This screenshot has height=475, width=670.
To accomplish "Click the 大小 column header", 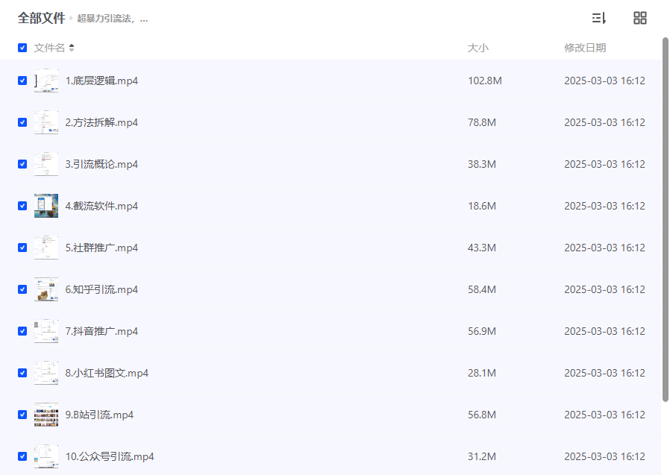I will click(x=478, y=48).
